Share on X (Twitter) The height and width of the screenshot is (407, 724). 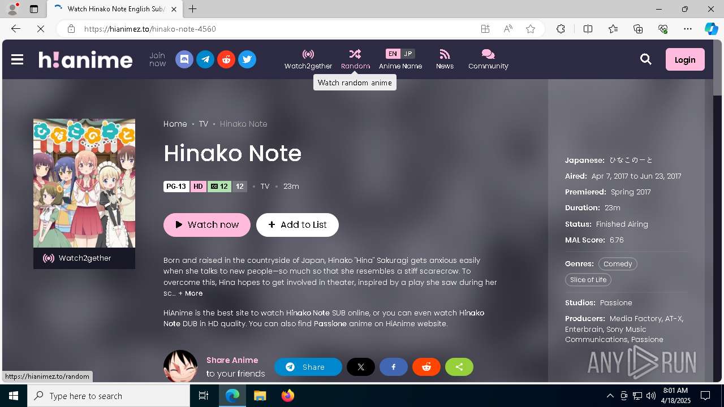coord(361,367)
